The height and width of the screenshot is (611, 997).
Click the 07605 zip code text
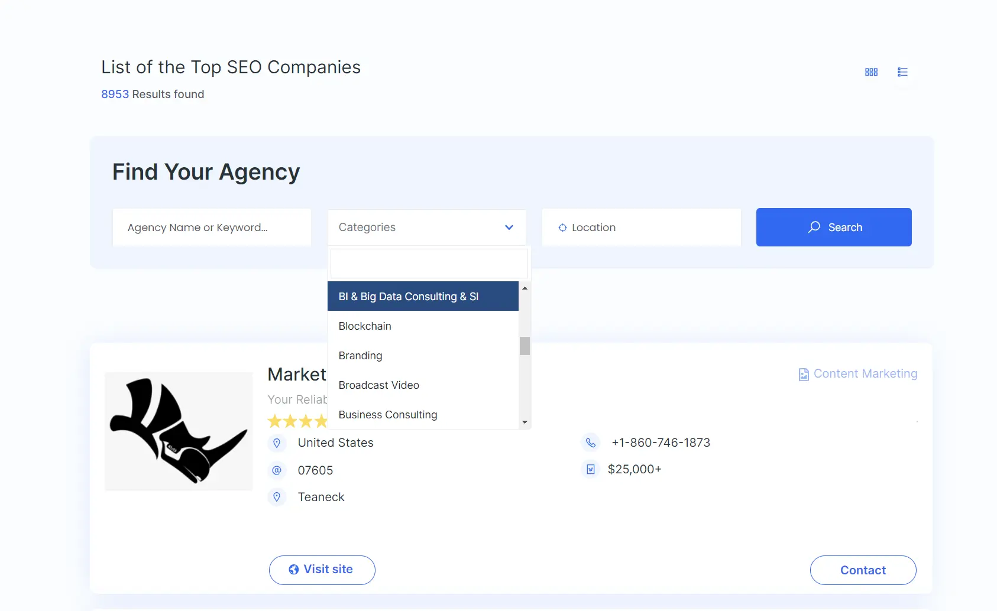[x=315, y=470]
